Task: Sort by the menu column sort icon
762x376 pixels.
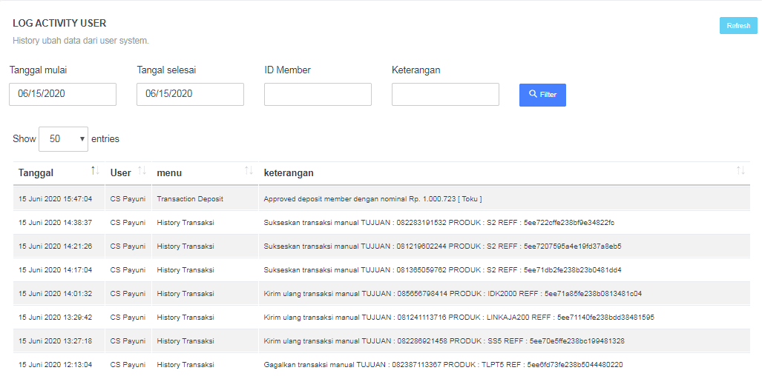Action: coord(249,170)
